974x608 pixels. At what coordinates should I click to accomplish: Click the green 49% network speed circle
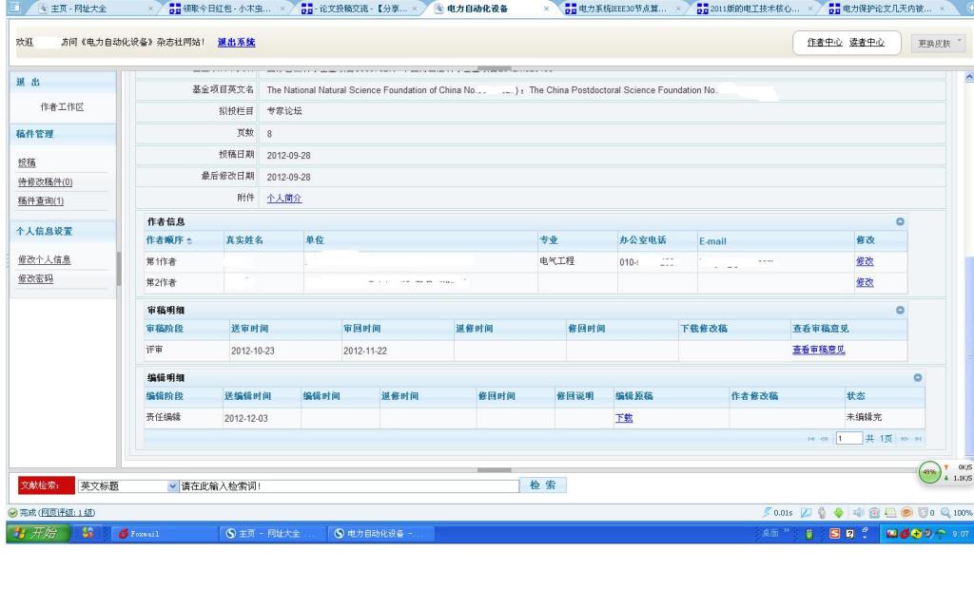pyautogui.click(x=929, y=472)
